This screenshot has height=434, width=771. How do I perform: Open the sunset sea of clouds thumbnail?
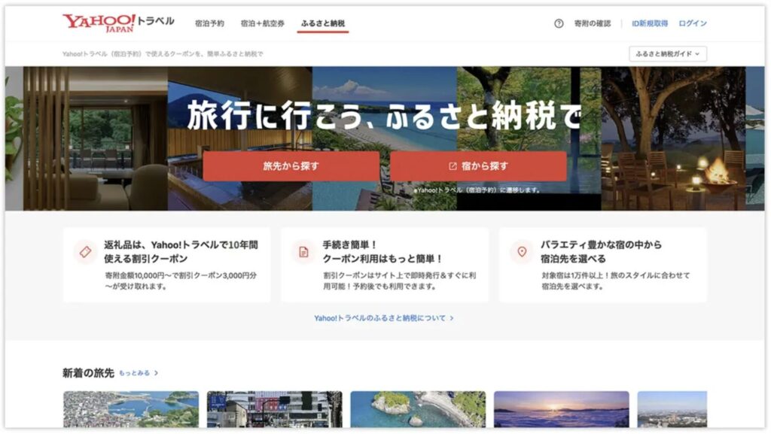[561, 409]
